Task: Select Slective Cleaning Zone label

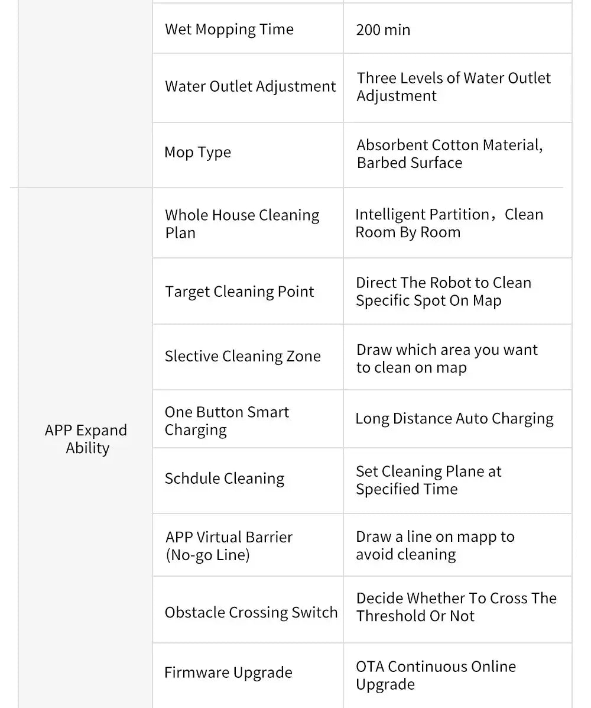Action: [243, 356]
